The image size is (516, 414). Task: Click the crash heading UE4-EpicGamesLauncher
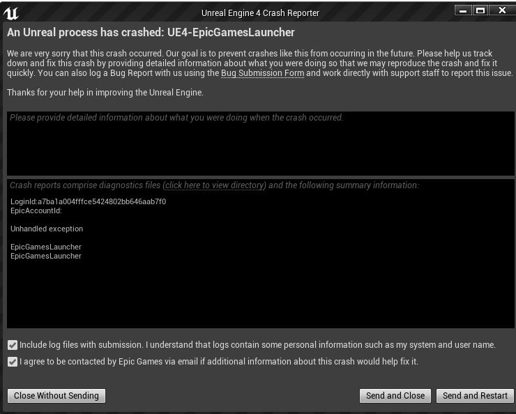coord(231,32)
